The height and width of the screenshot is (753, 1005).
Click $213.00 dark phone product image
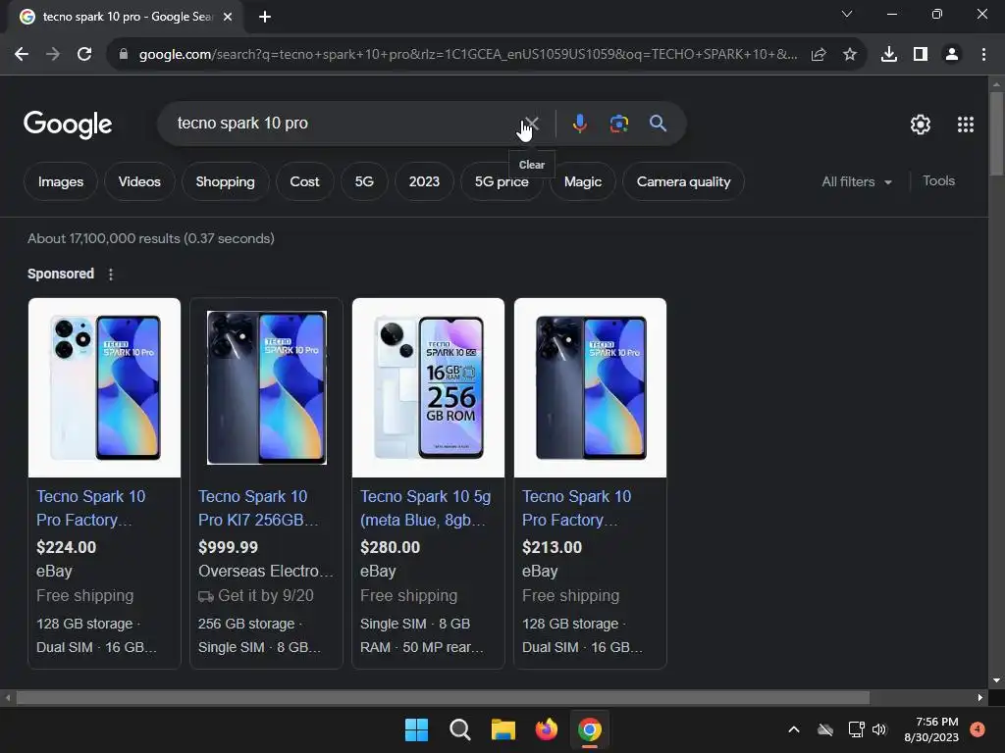590,387
